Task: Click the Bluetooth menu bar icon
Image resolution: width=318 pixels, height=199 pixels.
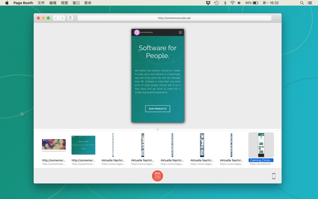Action: (225, 3)
